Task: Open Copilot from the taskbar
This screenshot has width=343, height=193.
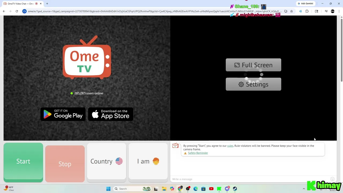Action: click(x=172, y=189)
